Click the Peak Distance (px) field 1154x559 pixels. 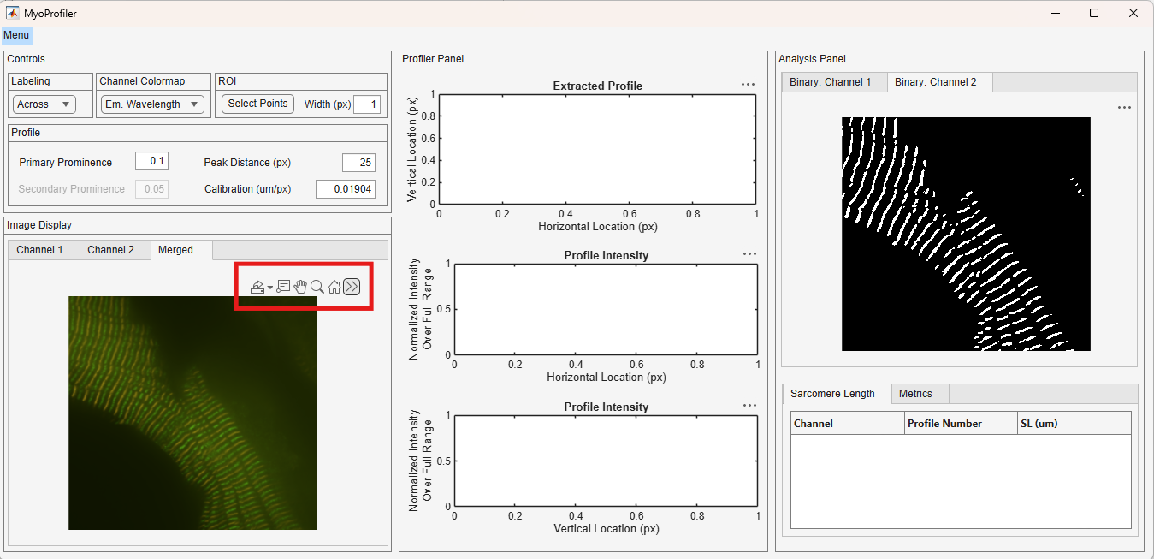(358, 163)
